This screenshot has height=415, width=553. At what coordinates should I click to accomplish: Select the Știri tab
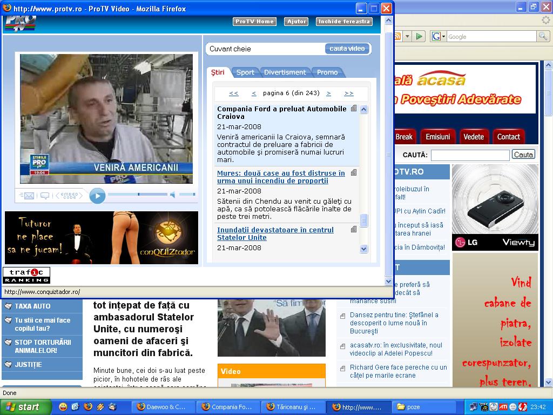[218, 72]
